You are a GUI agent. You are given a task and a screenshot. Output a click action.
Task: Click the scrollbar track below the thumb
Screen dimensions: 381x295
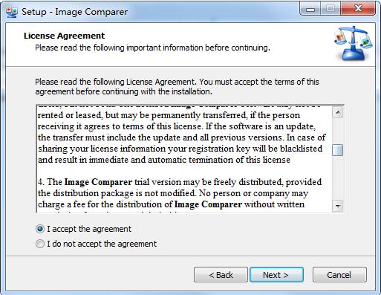[x=338, y=178]
